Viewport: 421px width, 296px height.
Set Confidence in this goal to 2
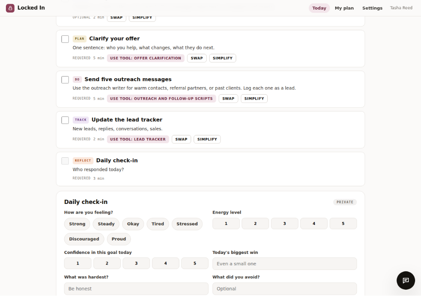tap(107, 264)
